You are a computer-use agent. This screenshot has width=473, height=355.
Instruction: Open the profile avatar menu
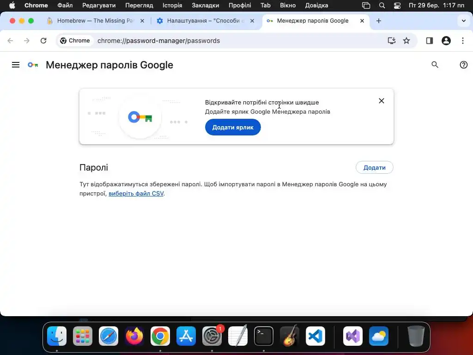446,41
